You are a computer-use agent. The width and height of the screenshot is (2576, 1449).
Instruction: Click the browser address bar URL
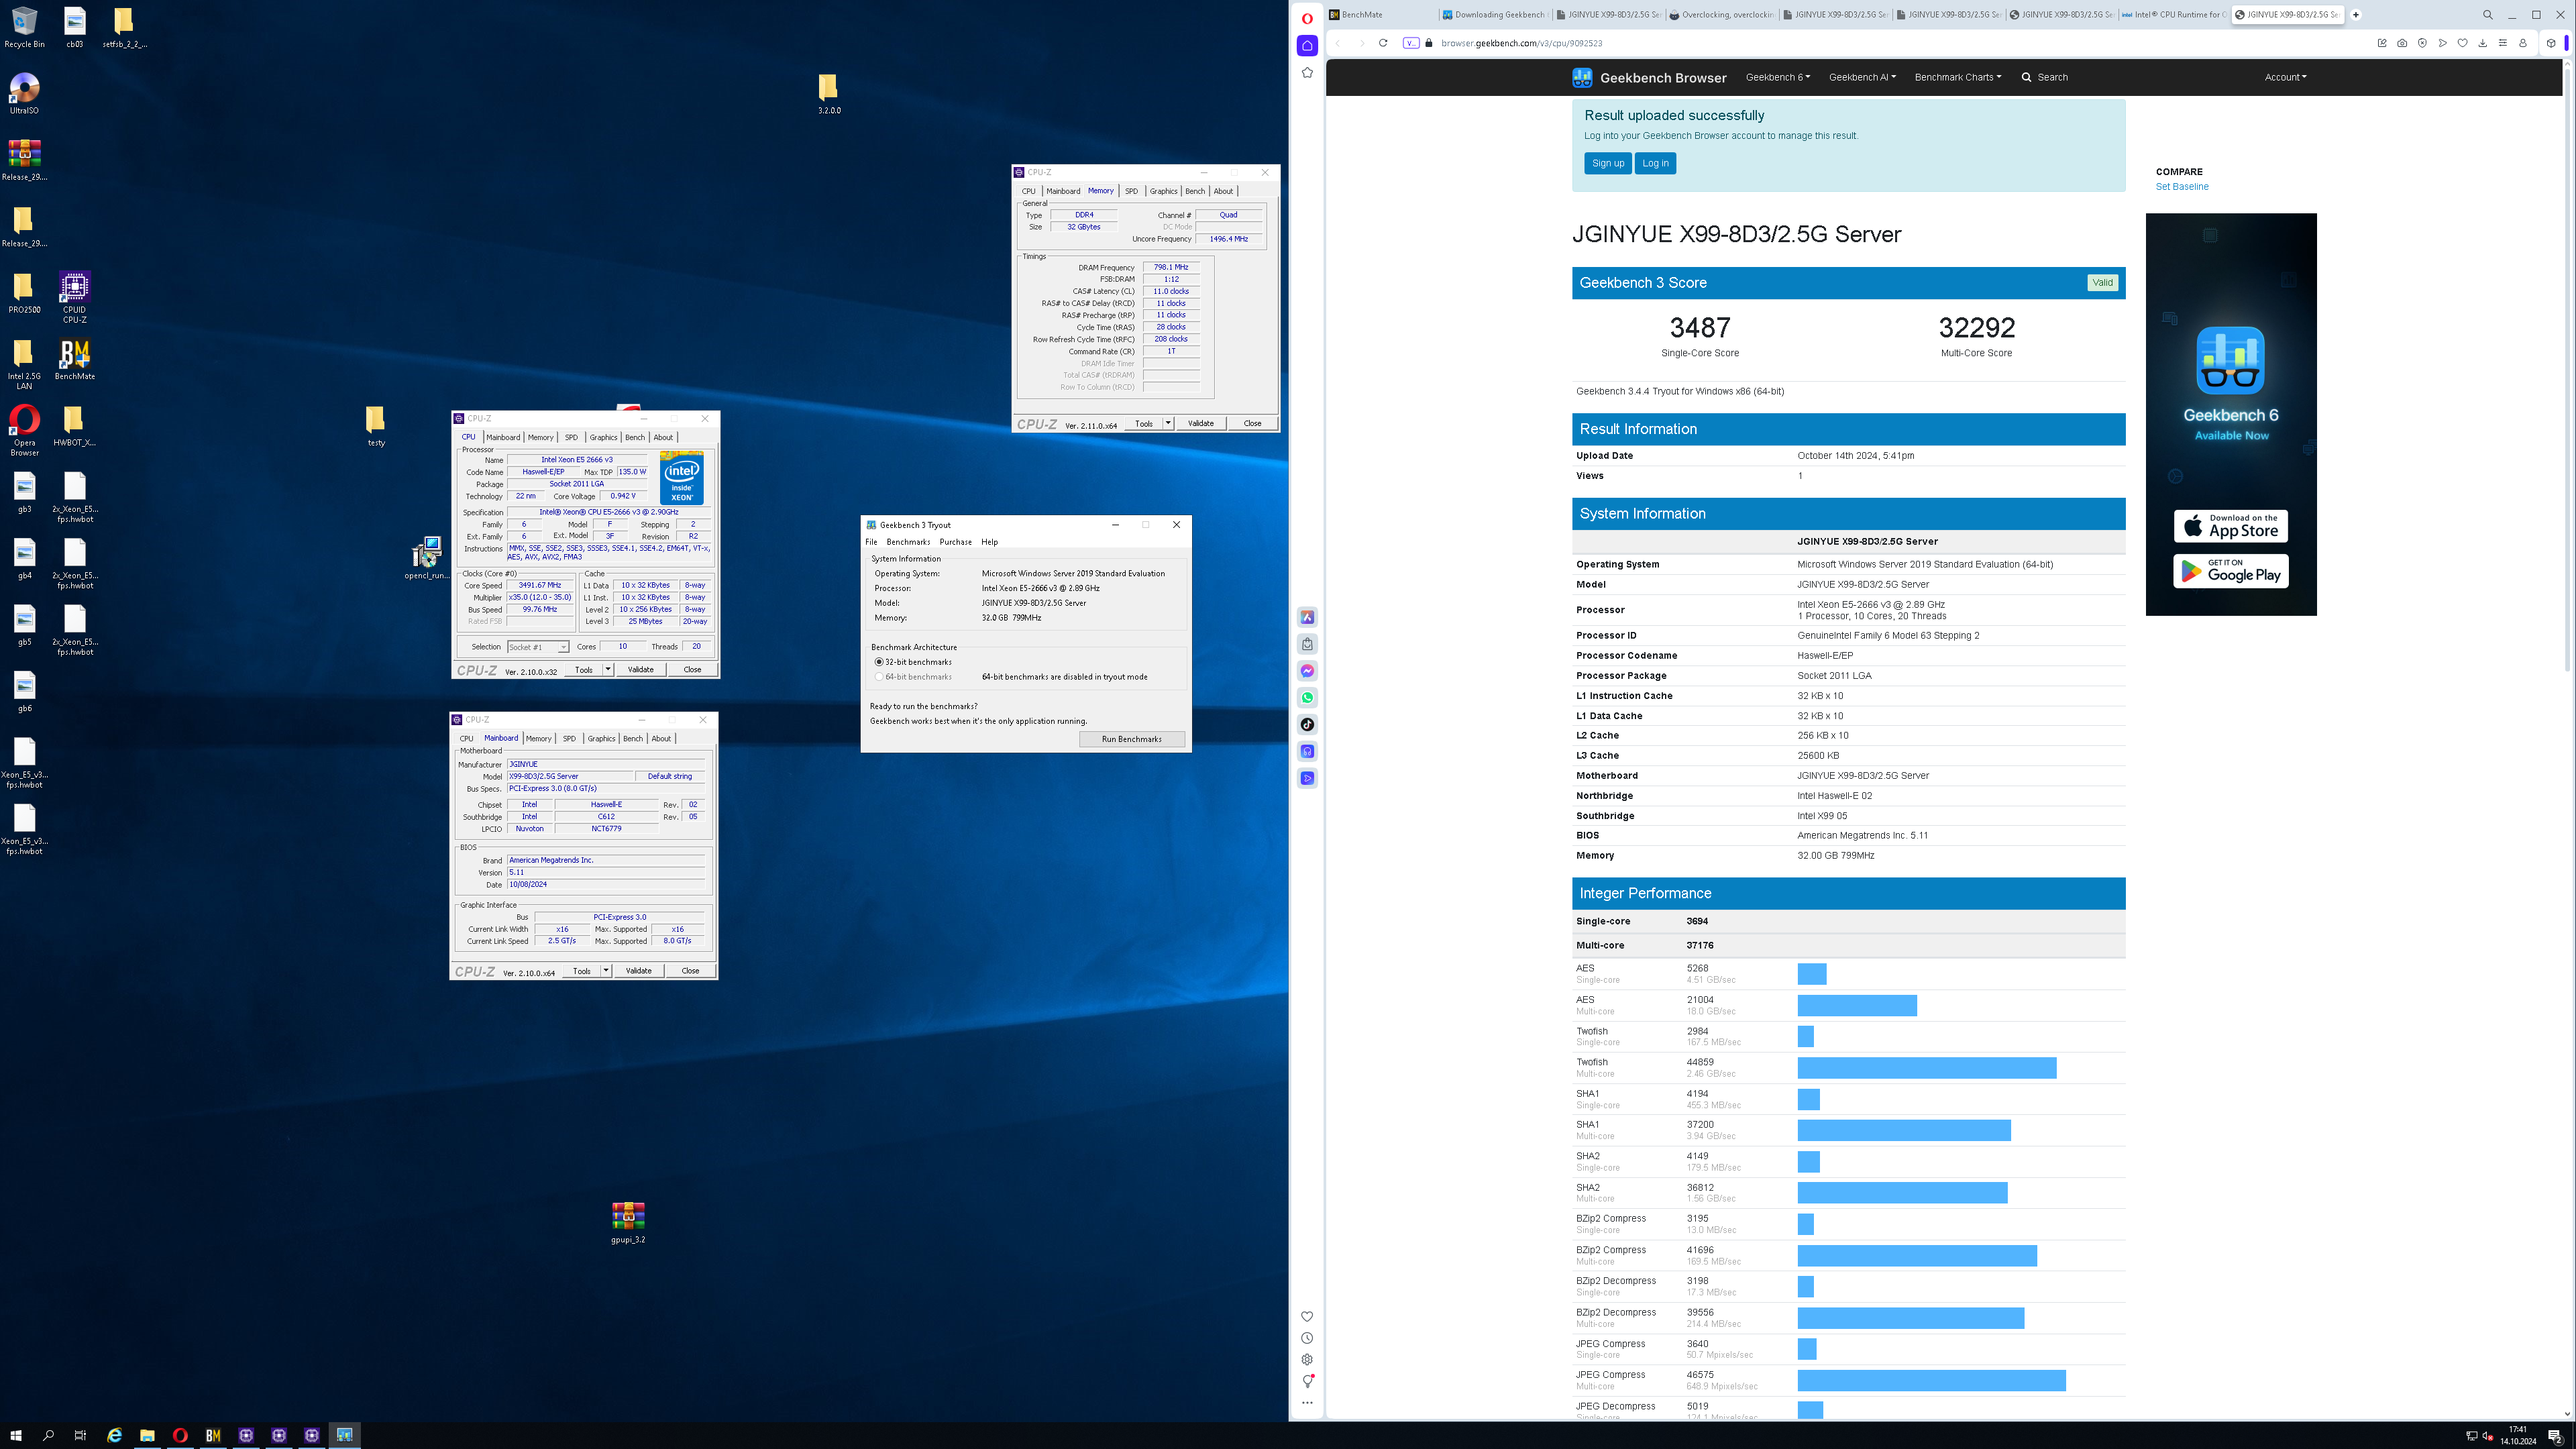tap(1521, 43)
